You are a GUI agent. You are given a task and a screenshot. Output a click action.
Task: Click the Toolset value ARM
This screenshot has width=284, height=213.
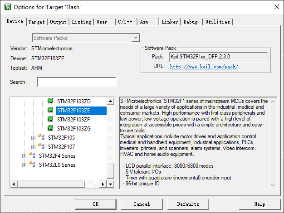tap(37, 68)
